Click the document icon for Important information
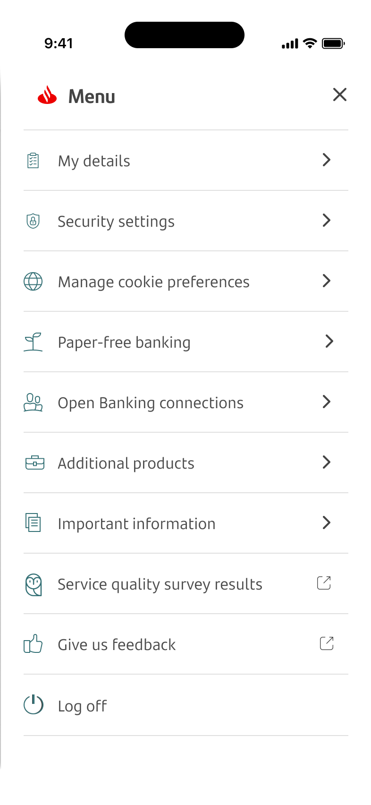The width and height of the screenshot is (371, 805). click(x=33, y=523)
